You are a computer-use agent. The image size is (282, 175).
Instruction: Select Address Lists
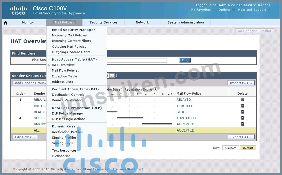click(x=62, y=82)
